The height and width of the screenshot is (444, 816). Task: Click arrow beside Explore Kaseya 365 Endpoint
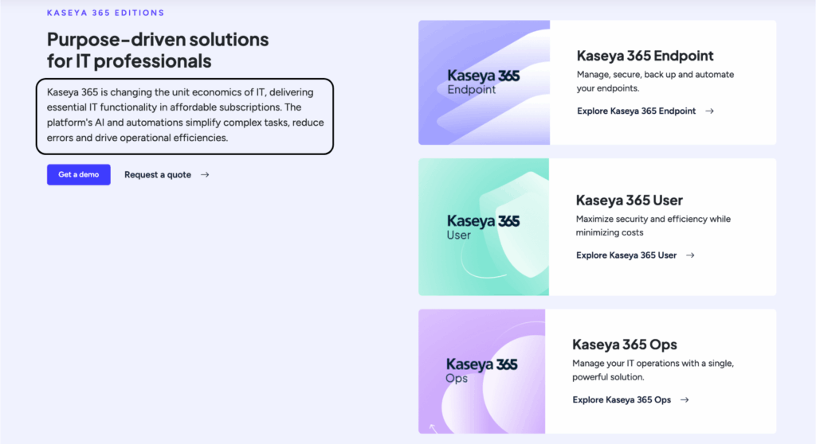[709, 111]
